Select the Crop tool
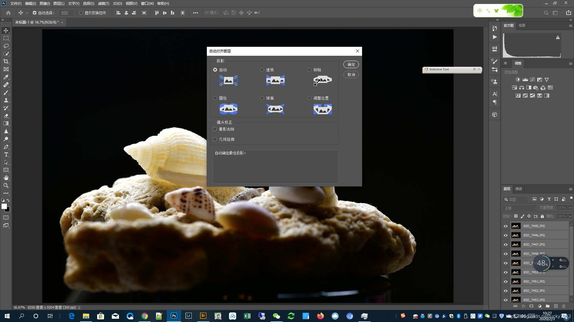574x322 pixels. pyautogui.click(x=6, y=61)
